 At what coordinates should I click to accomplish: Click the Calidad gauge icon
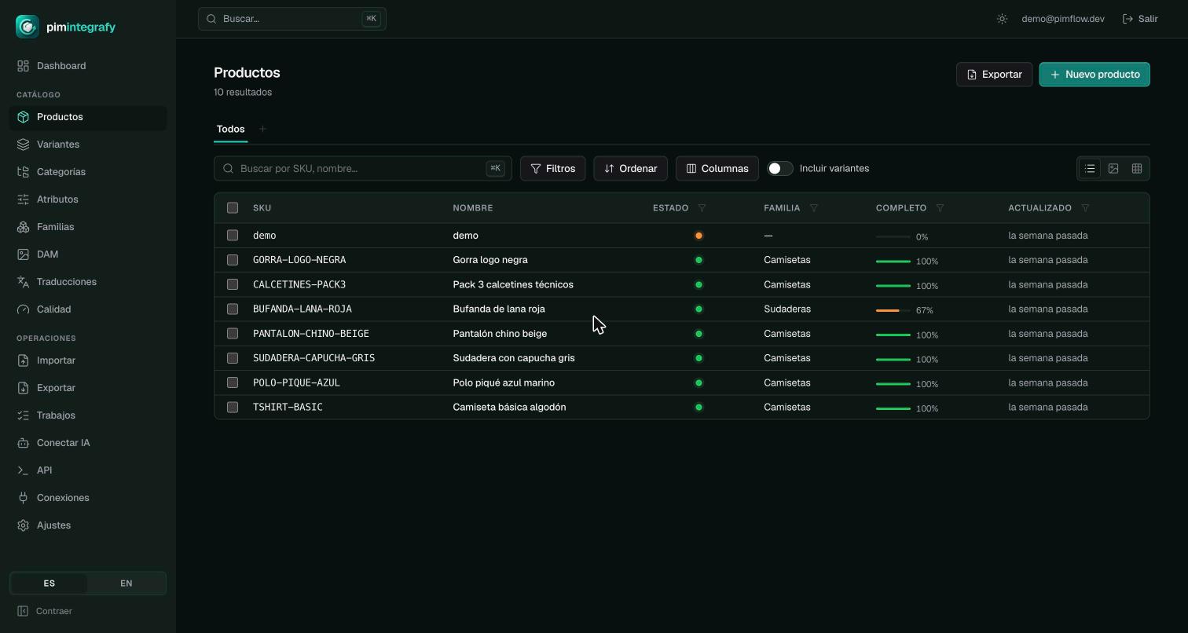[23, 309]
